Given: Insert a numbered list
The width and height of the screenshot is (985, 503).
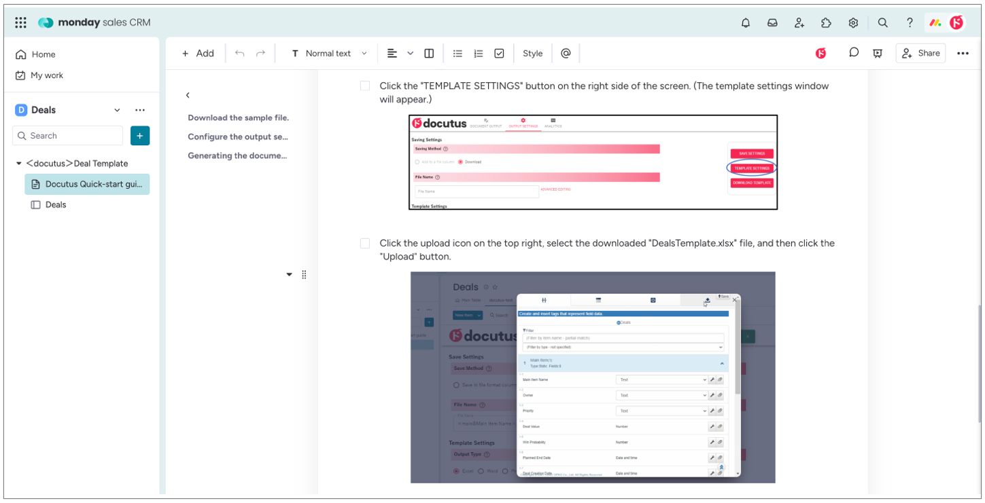Looking at the screenshot, I should click(x=479, y=54).
